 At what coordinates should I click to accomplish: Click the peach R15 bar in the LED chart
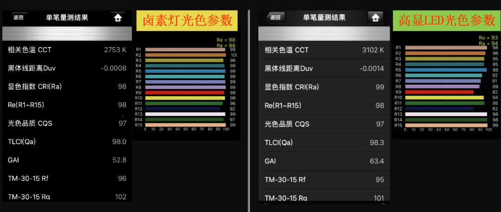click(446, 125)
